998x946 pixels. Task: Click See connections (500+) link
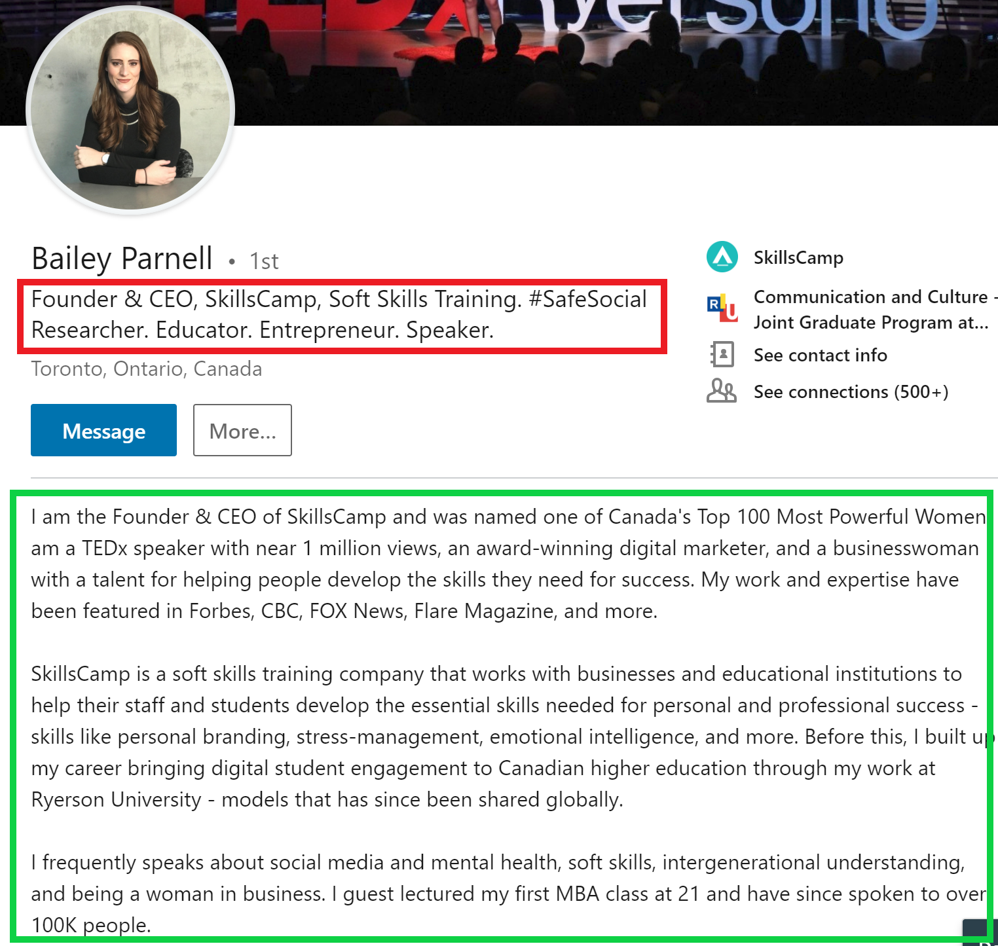[851, 391]
